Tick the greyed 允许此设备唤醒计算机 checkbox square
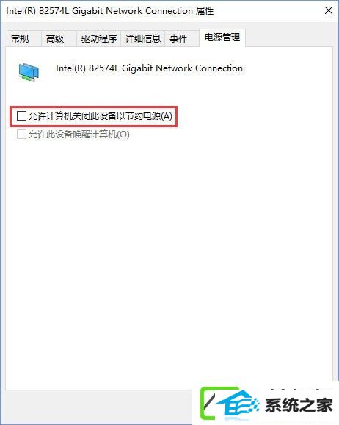339x425 pixels. point(21,134)
